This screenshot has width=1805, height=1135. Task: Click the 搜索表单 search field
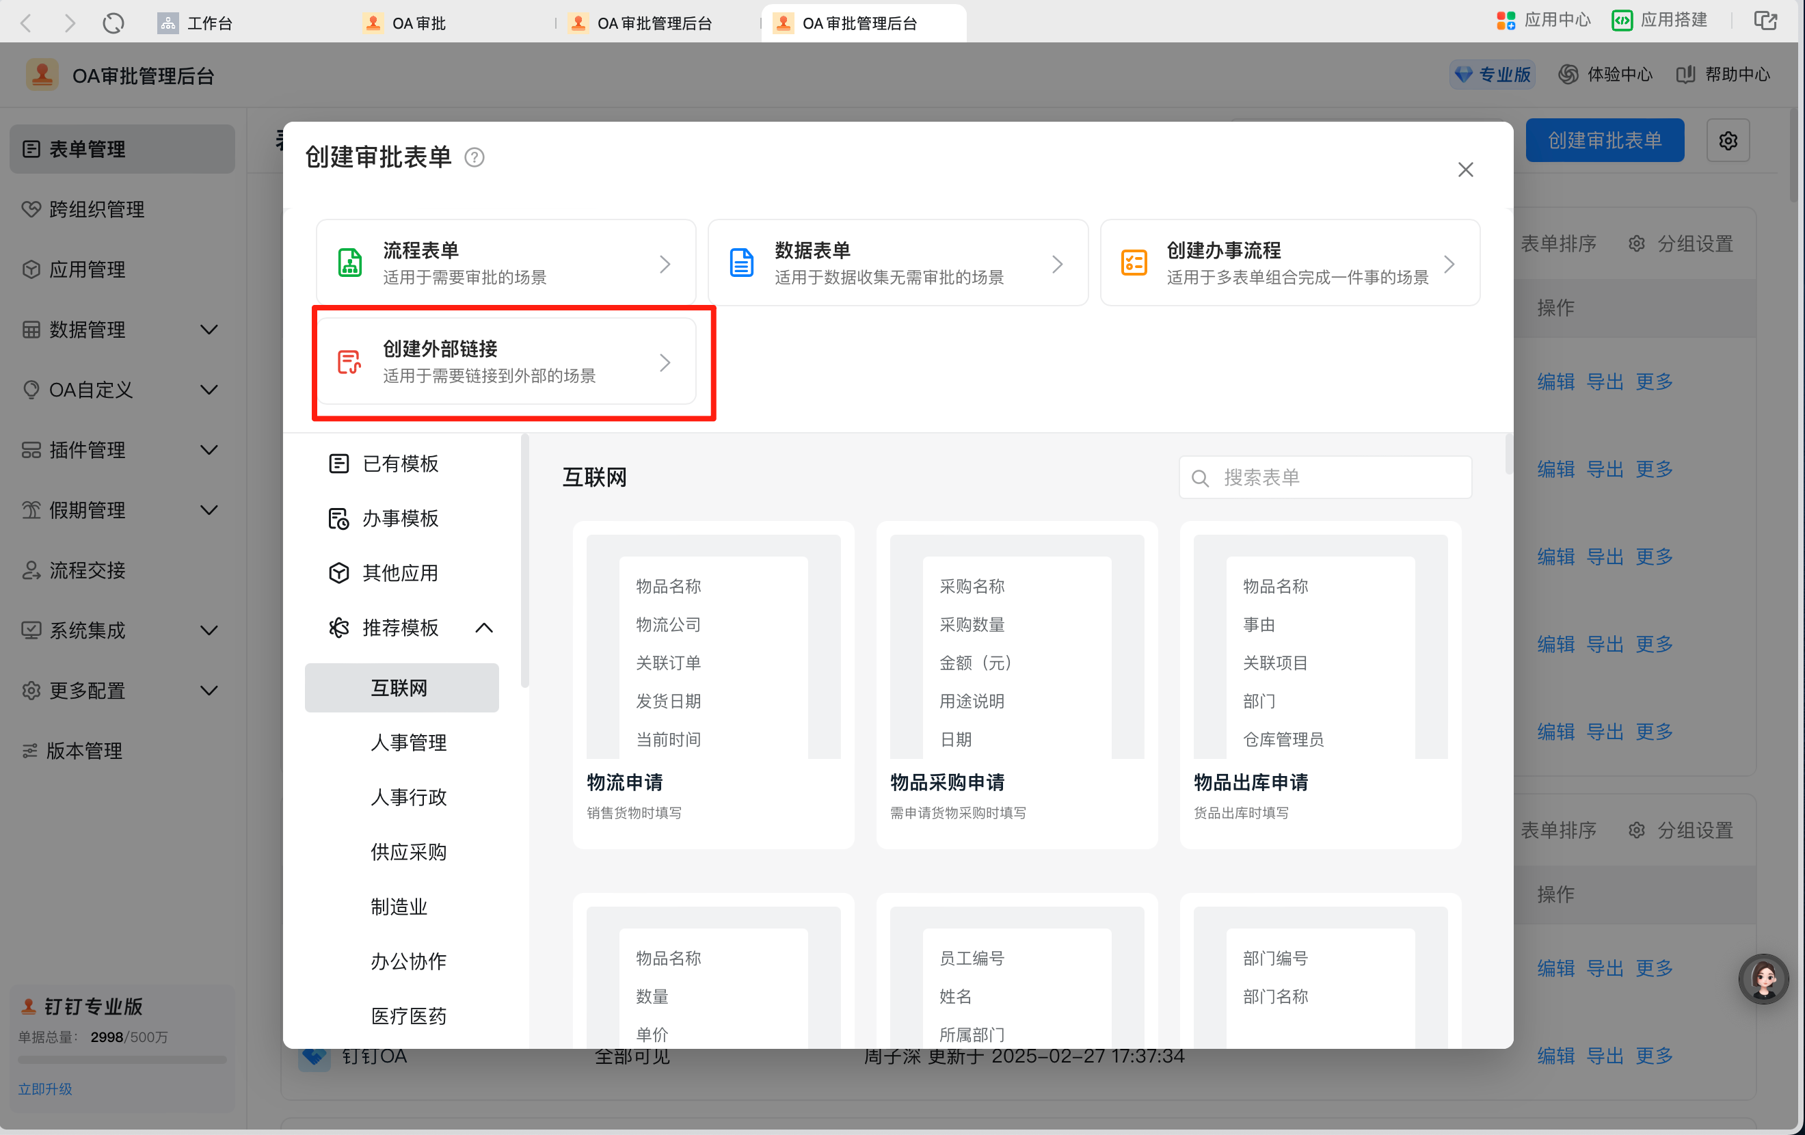point(1324,477)
